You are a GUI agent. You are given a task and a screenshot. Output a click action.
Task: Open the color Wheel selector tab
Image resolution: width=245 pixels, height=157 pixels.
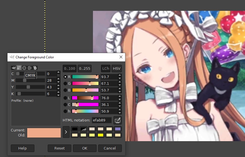point(29,68)
